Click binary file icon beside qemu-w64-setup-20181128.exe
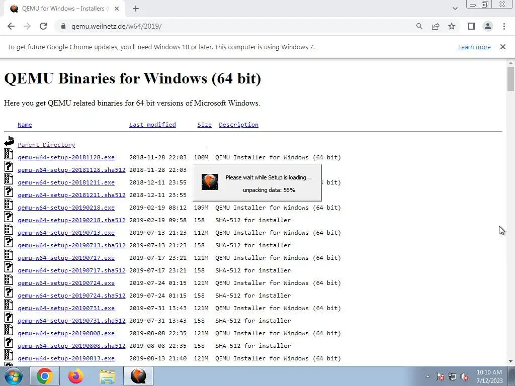The width and height of the screenshot is (515, 386). (9, 154)
